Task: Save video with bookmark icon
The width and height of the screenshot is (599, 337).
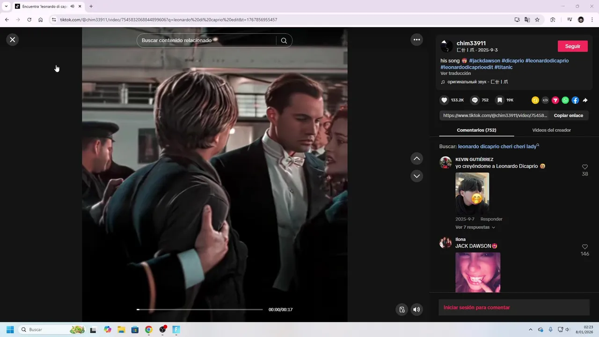Action: point(500,100)
